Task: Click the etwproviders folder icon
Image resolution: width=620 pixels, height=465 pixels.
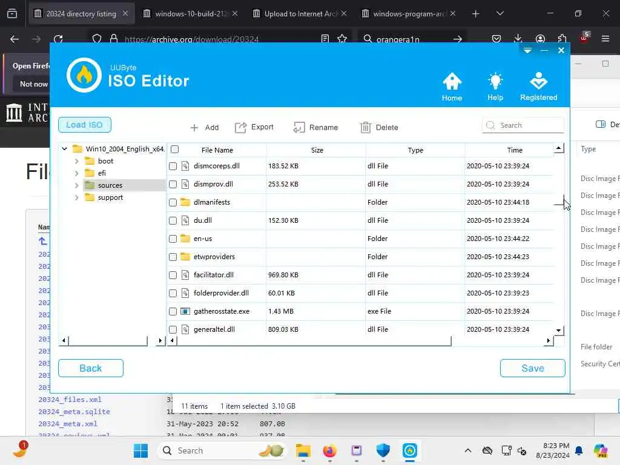Action: click(185, 257)
